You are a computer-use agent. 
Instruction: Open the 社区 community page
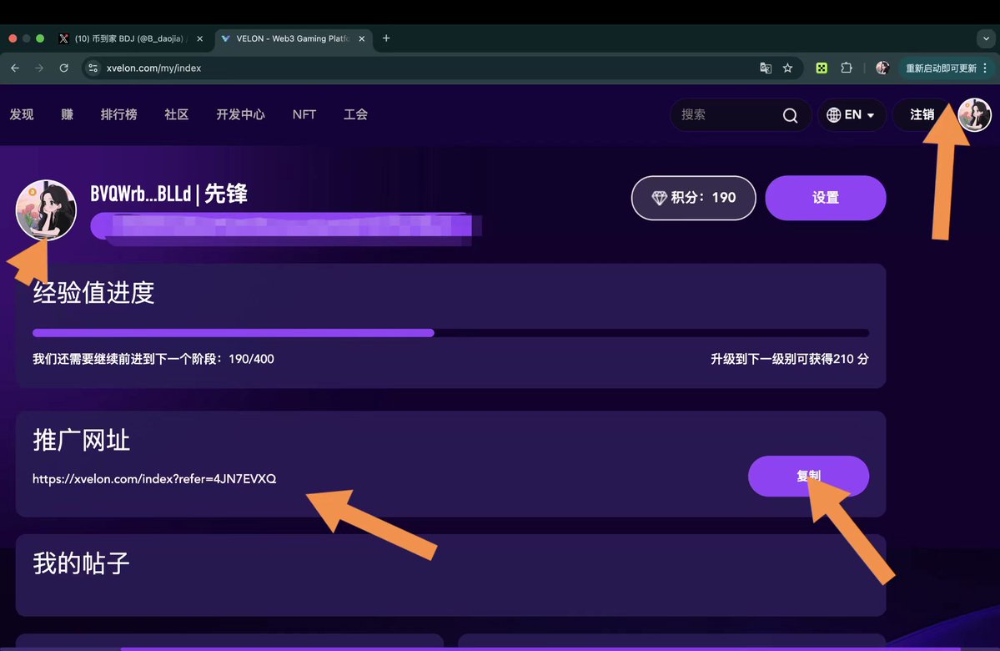177,114
